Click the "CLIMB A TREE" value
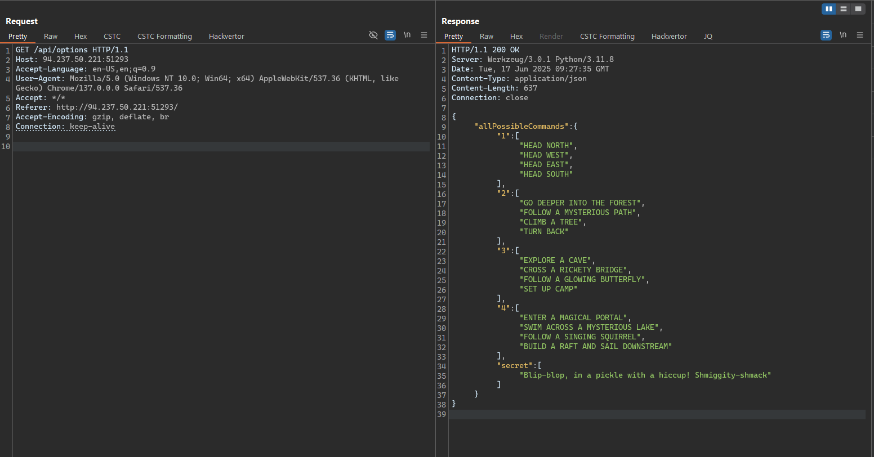 [551, 222]
